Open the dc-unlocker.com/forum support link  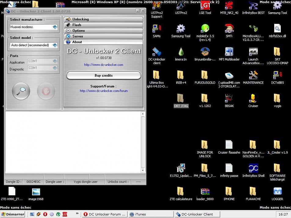click(104, 91)
